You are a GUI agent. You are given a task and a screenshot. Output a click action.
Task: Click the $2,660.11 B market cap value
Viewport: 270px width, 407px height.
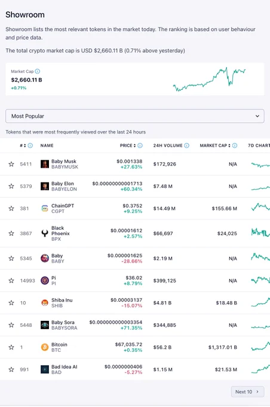pyautogui.click(x=26, y=80)
